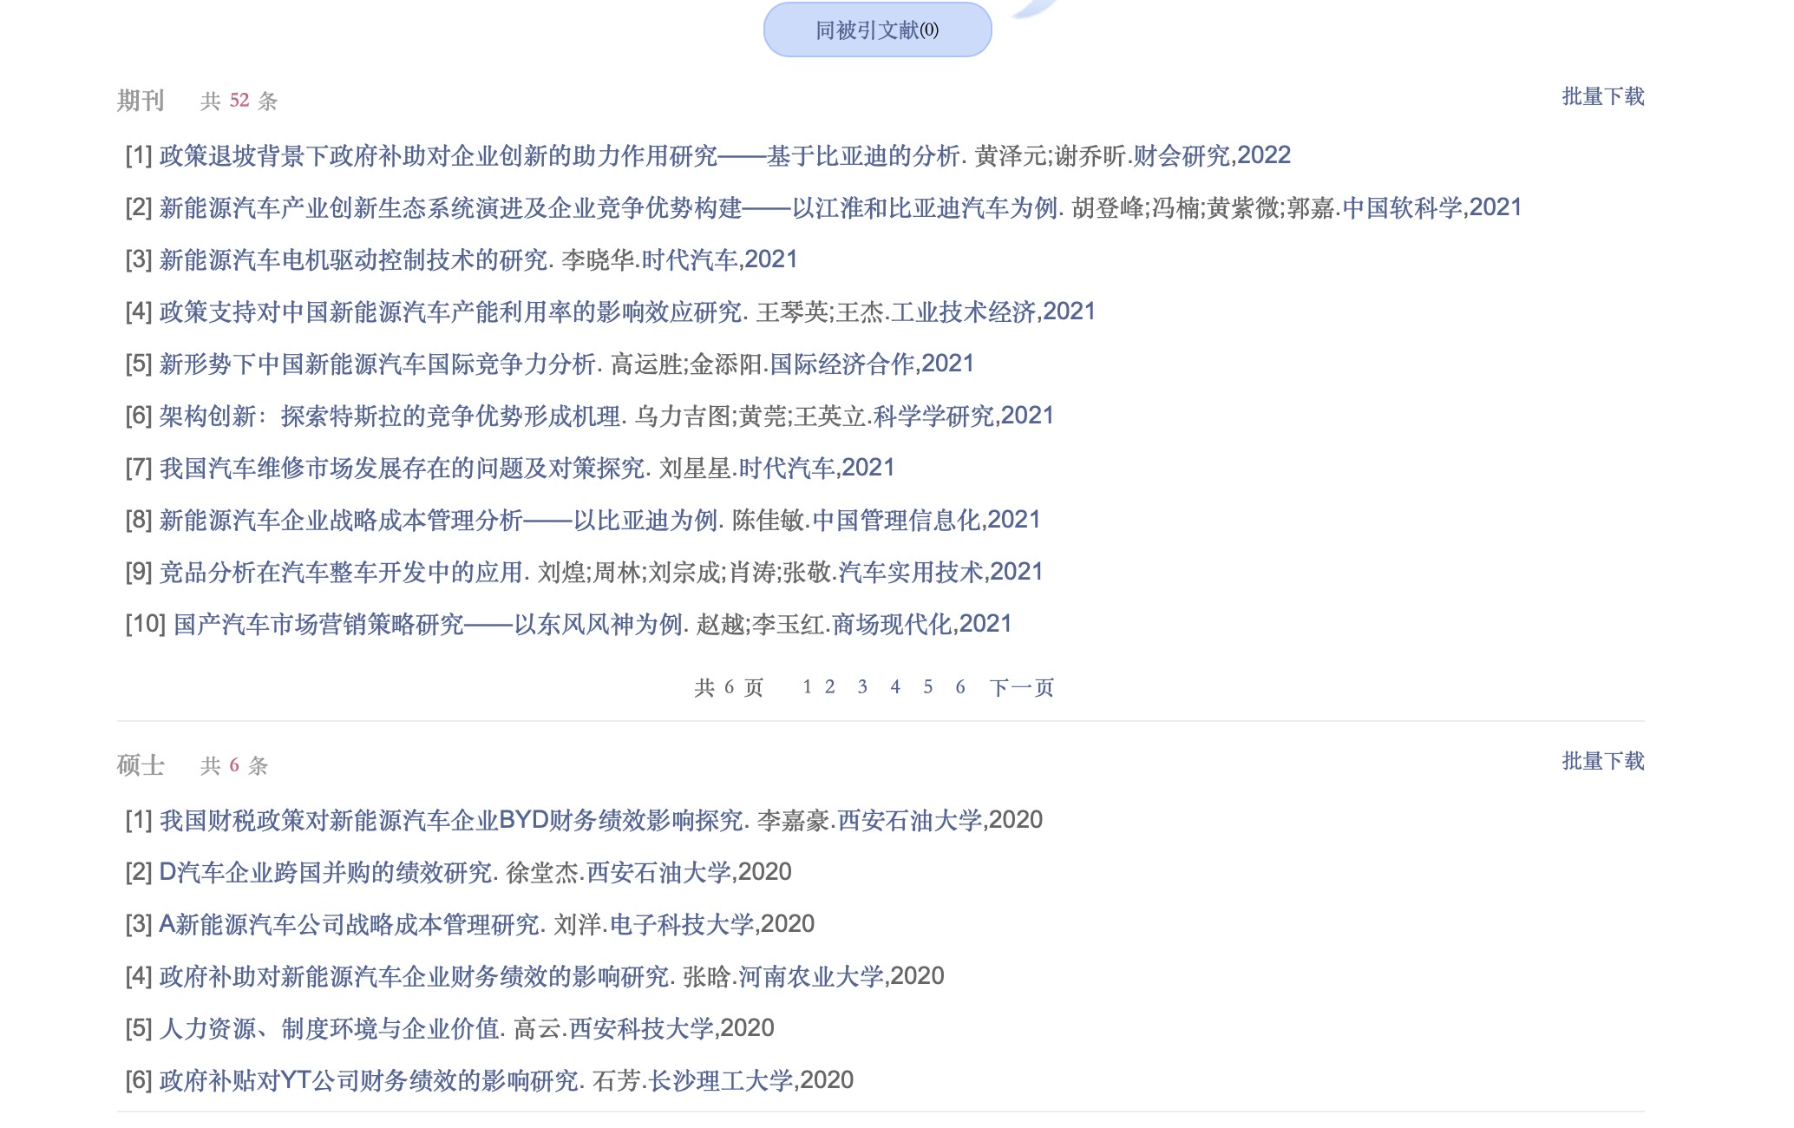Go to page 2 of journal results
Screen dimensions: 1794x1128
point(830,687)
